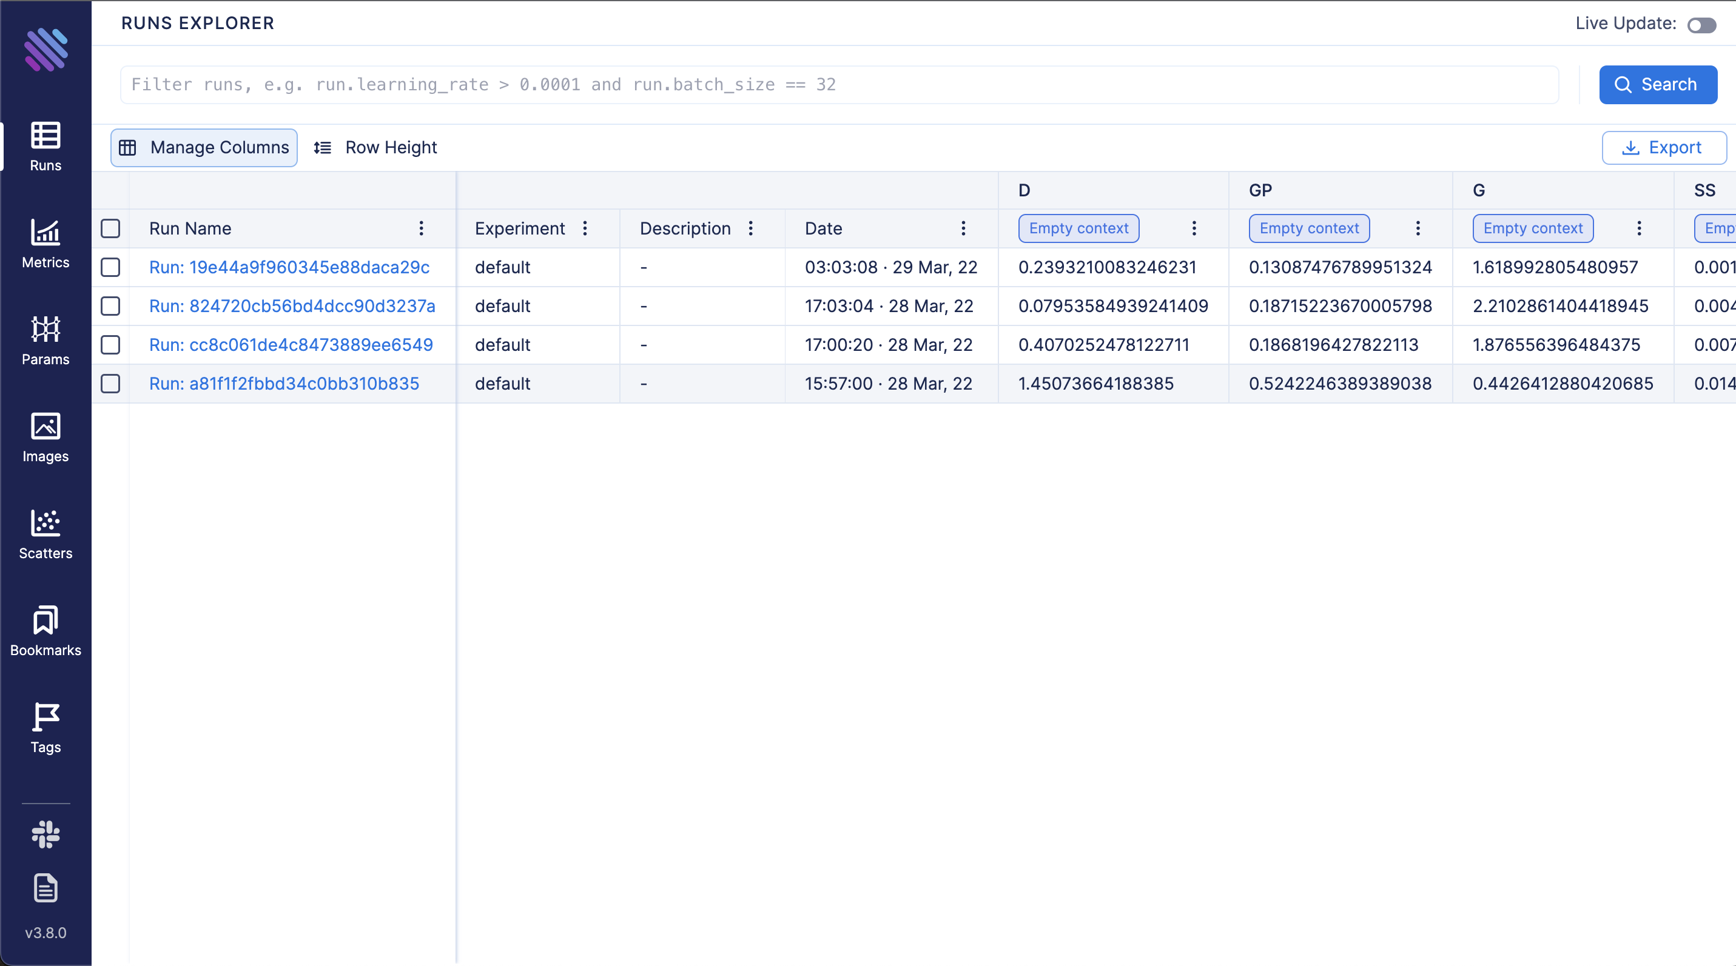Open Experiment column options menu
Image resolution: width=1736 pixels, height=966 pixels.
pos(585,228)
